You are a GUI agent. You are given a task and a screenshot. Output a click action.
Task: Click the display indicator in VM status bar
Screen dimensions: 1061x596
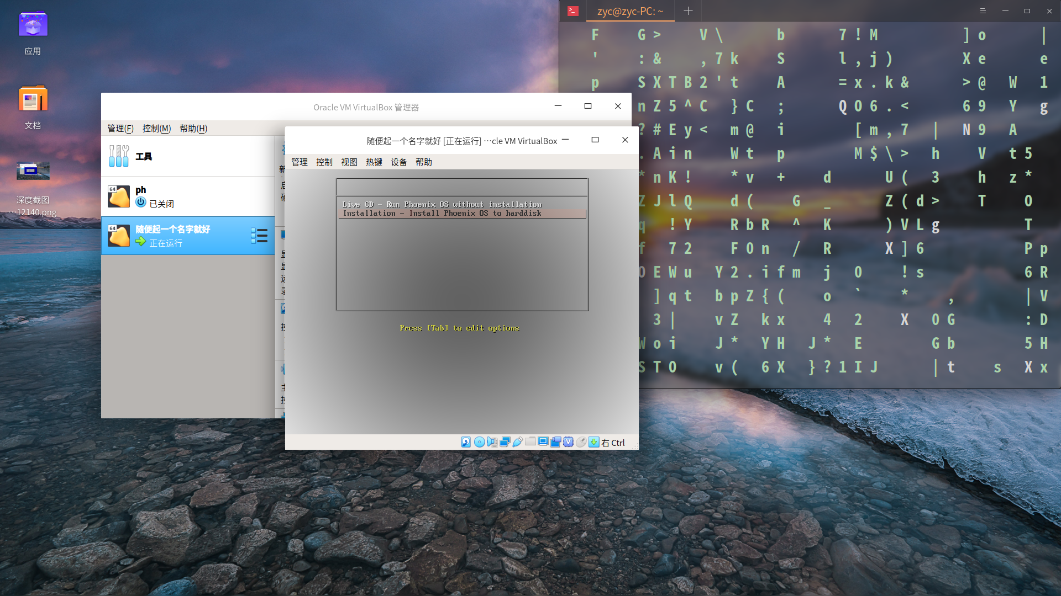(x=543, y=442)
